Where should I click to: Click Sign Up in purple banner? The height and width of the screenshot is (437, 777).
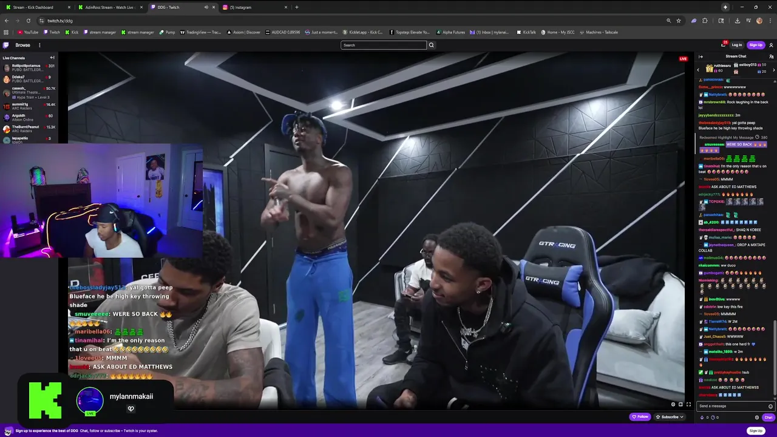tap(756, 431)
